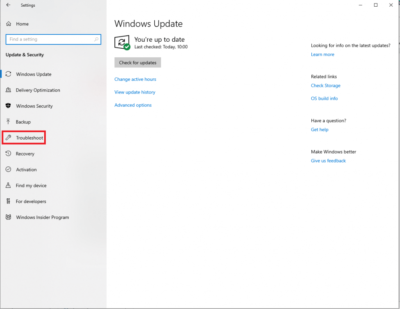Click the Backup up-arrow icon
The image size is (400, 309).
coord(8,122)
